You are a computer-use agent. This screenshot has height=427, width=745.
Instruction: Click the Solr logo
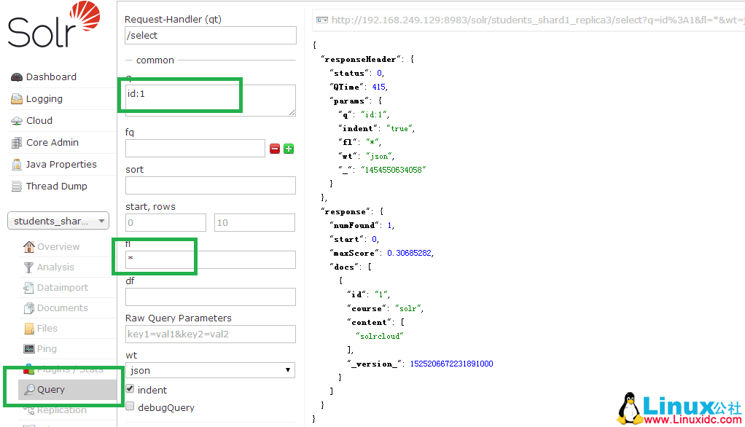(52, 26)
